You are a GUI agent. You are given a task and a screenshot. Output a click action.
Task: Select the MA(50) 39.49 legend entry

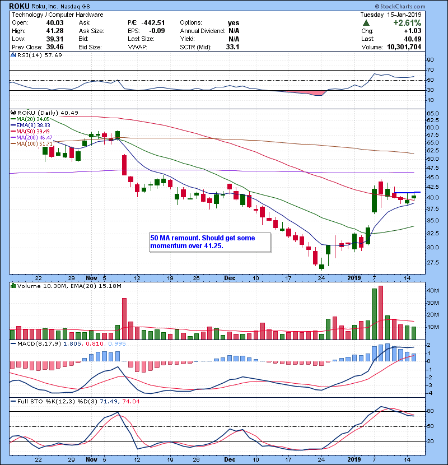(30, 132)
